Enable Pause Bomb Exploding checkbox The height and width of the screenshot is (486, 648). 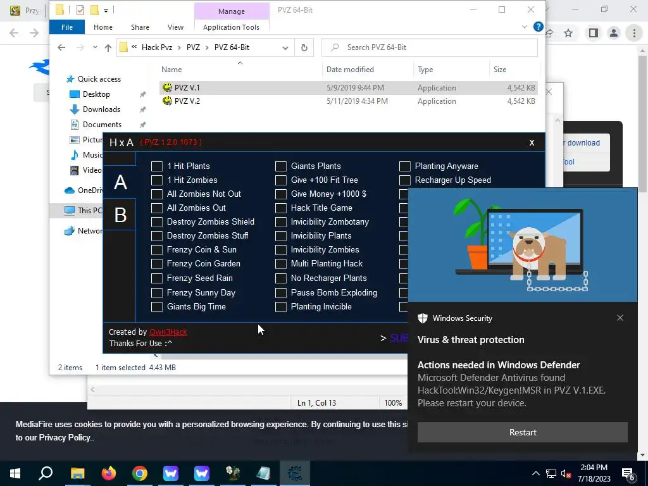coord(280,293)
